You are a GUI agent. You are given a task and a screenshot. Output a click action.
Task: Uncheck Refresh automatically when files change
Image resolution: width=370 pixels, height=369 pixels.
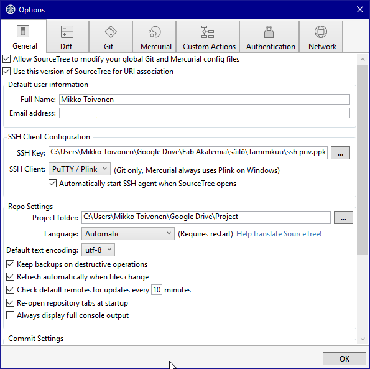point(10,277)
